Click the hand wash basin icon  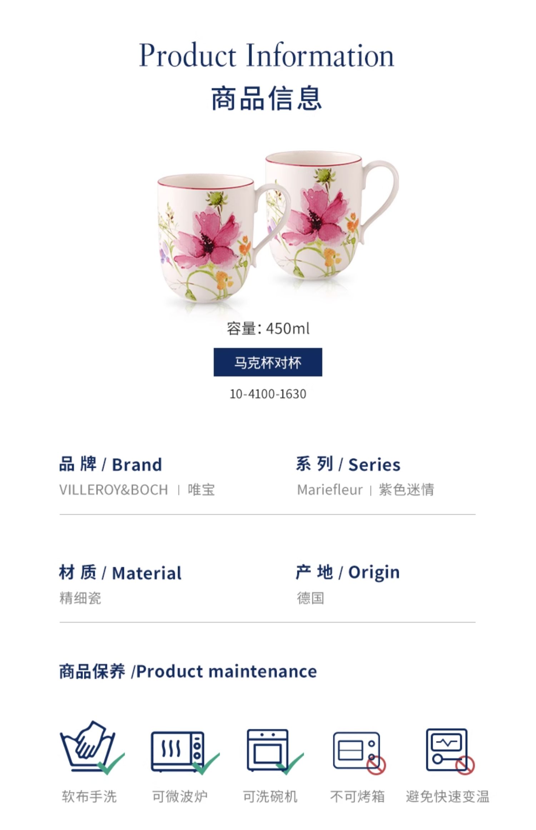92,747
